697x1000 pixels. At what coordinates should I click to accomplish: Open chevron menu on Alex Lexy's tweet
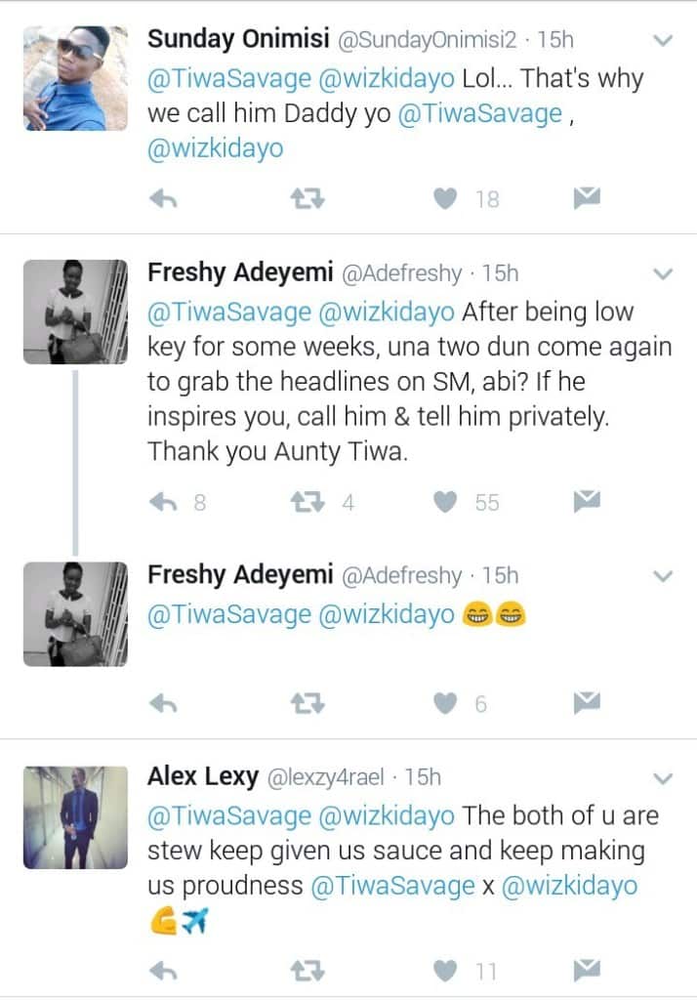[663, 778]
